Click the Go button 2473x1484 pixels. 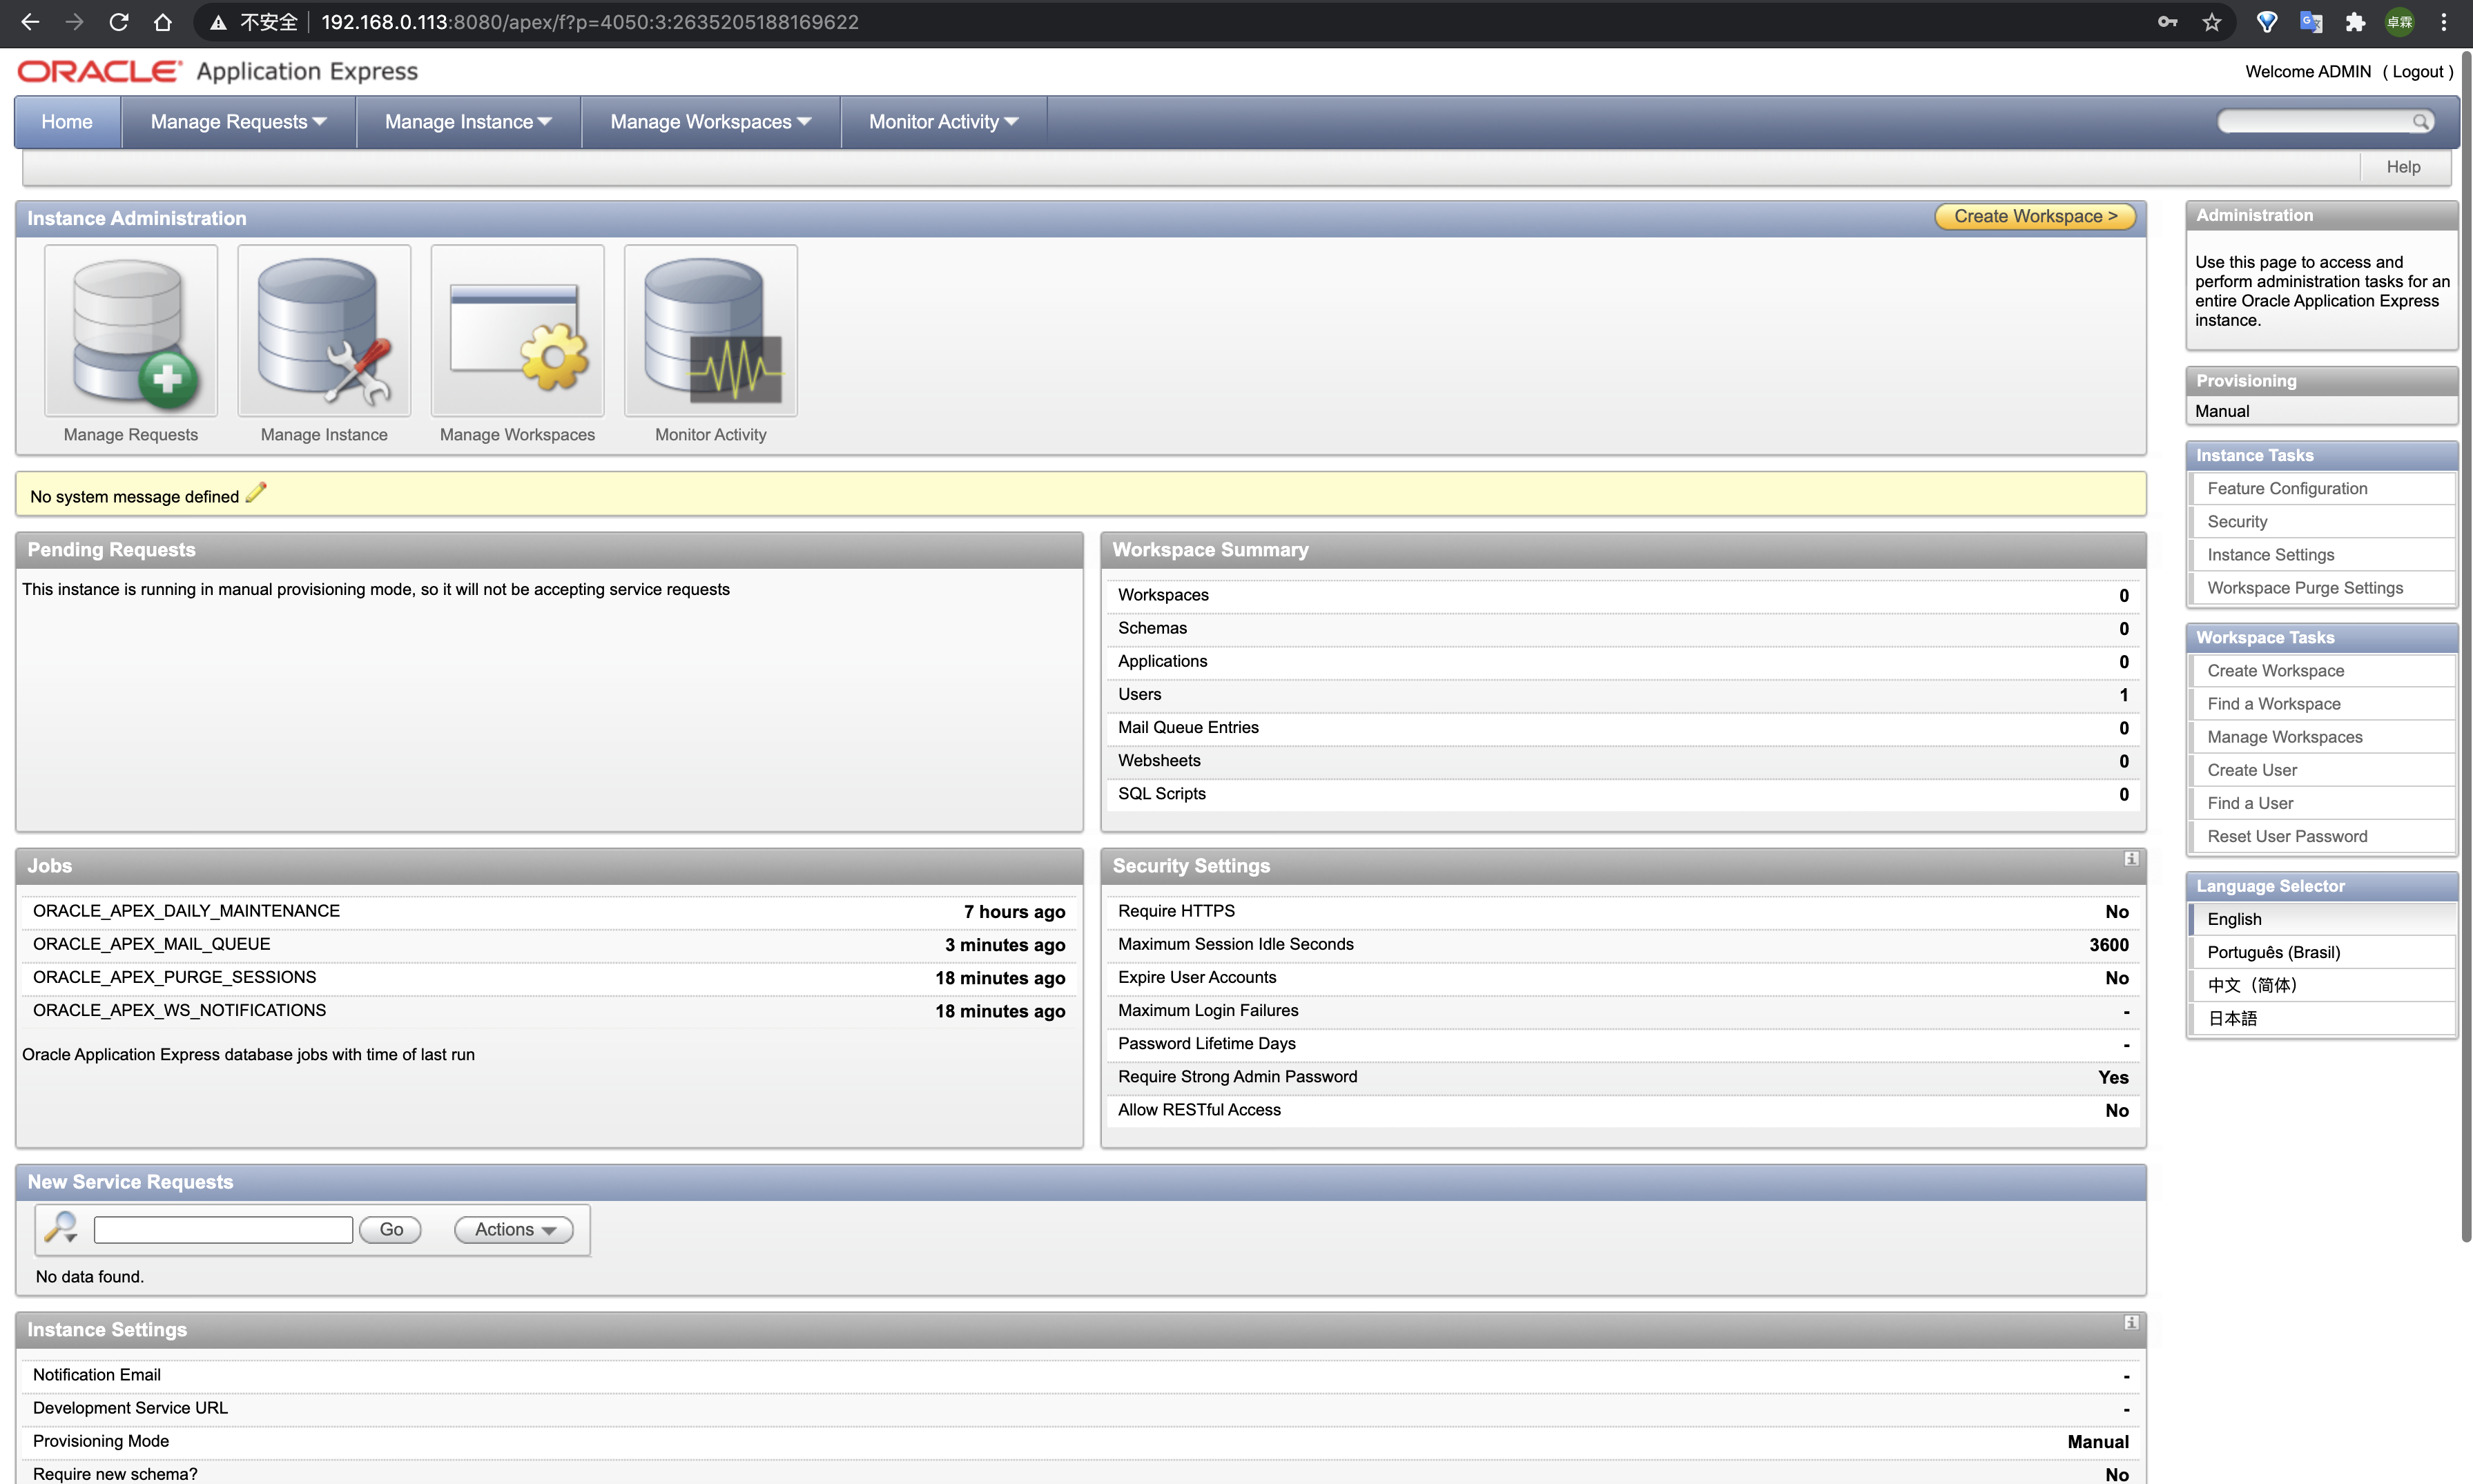391,1230
